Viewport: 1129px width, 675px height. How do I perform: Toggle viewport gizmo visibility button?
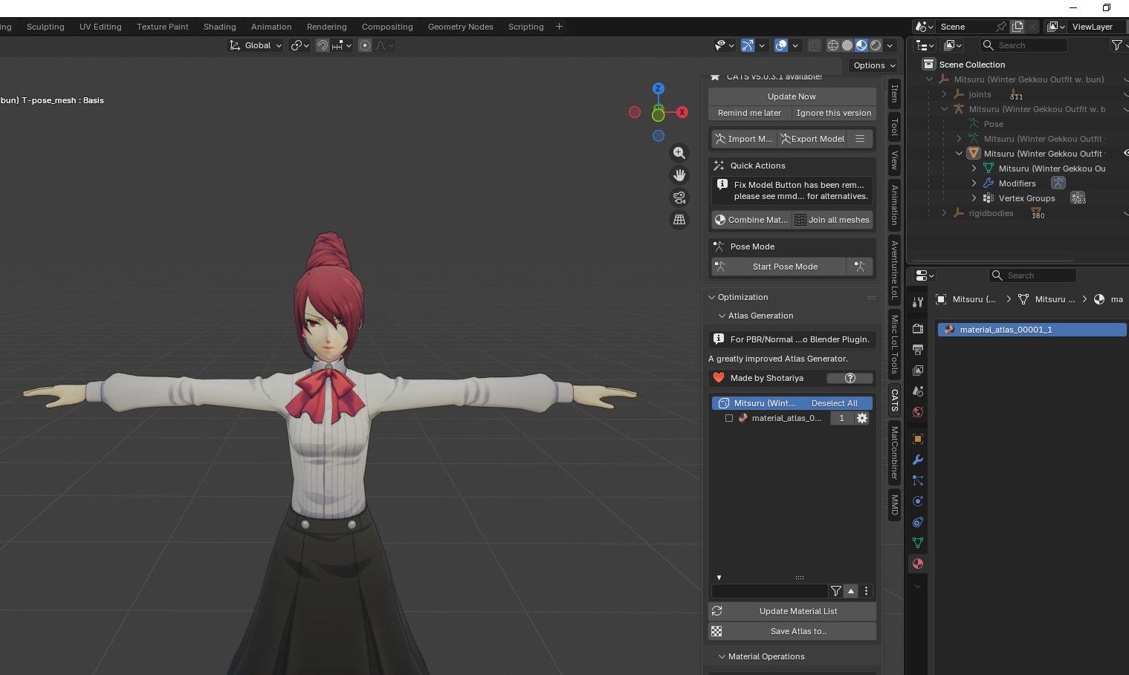748,45
